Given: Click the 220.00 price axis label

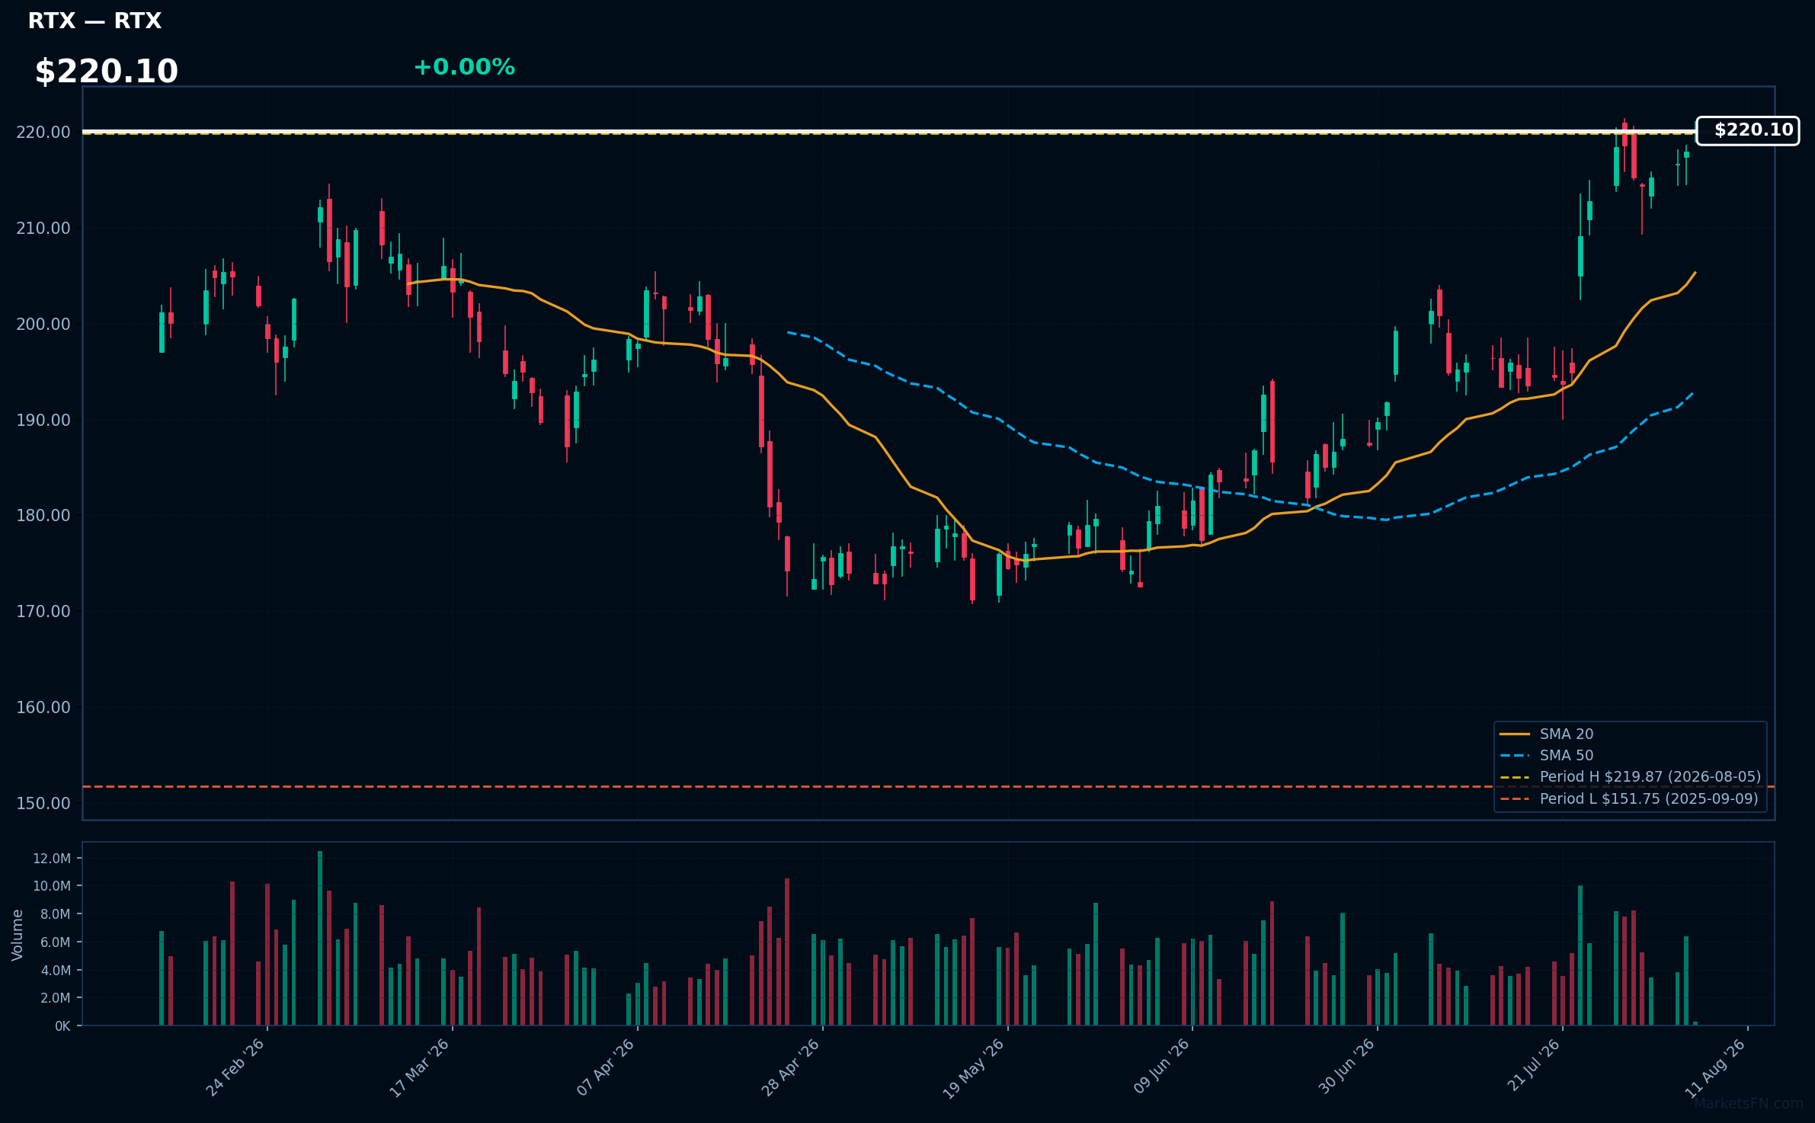Looking at the screenshot, I should click(x=43, y=133).
